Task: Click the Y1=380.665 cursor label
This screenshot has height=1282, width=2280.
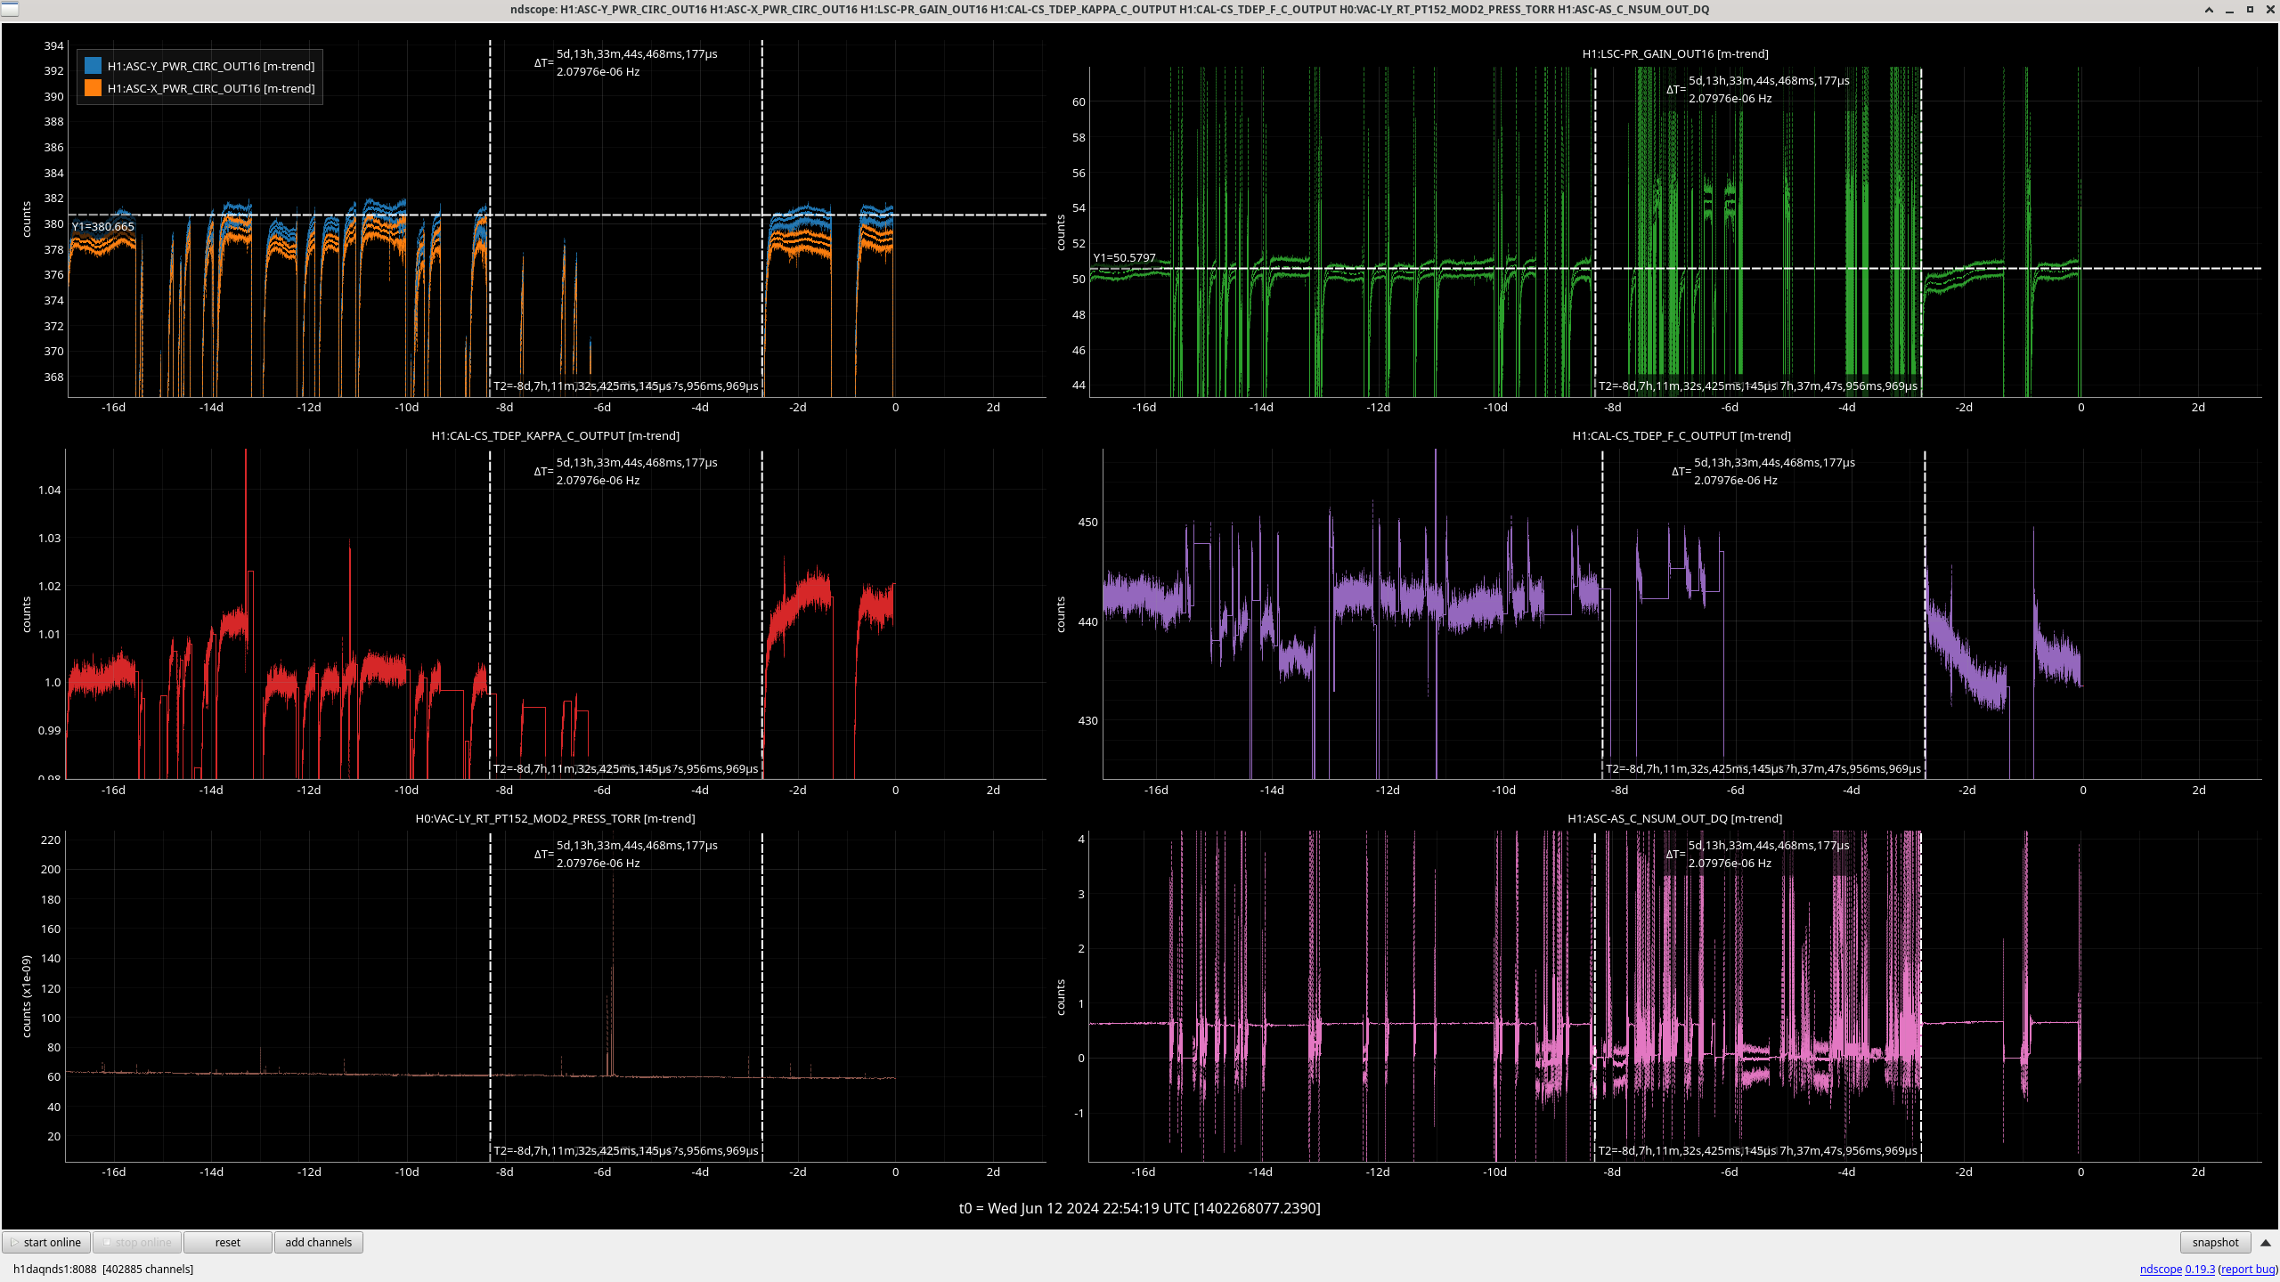Action: coord(102,226)
